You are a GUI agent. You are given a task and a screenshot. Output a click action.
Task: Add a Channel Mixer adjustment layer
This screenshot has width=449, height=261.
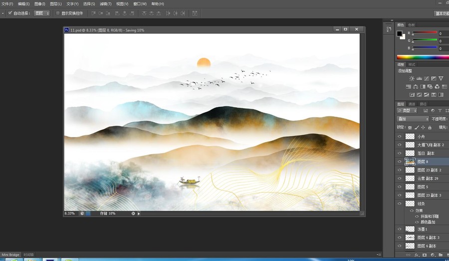[437, 86]
